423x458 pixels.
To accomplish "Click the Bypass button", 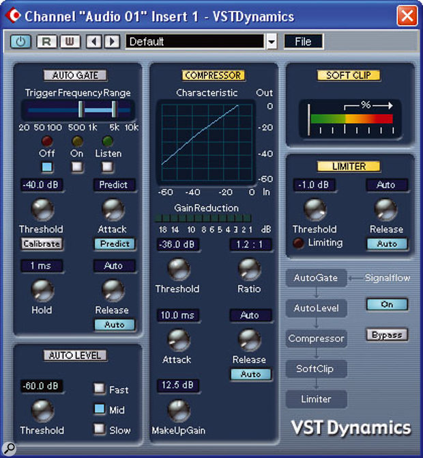I will coord(387,335).
